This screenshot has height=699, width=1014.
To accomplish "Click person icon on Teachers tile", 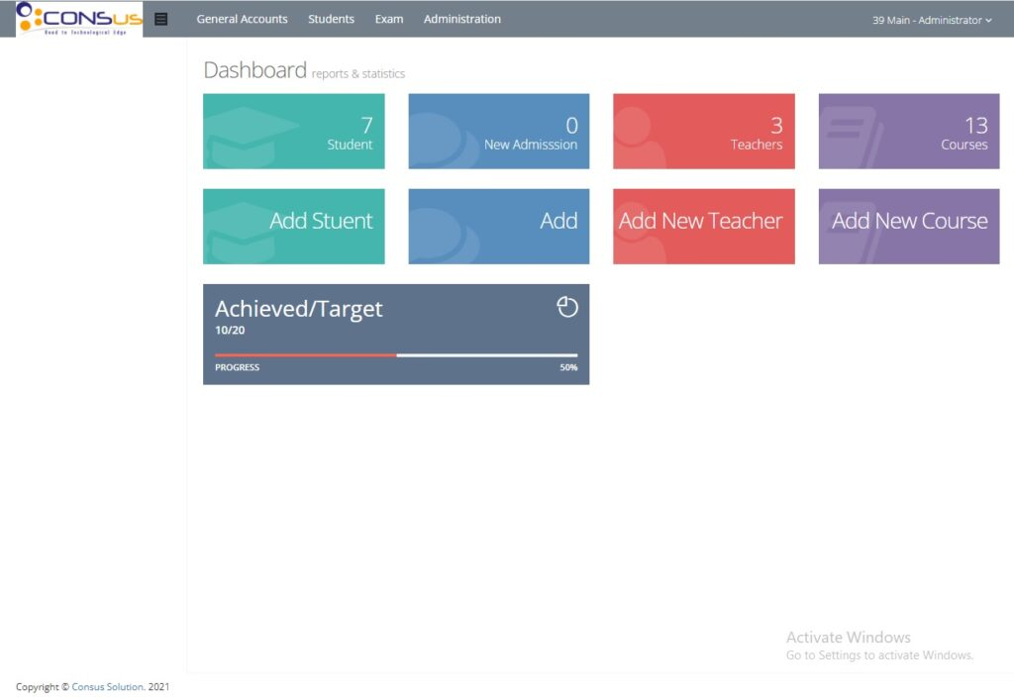I will click(639, 138).
